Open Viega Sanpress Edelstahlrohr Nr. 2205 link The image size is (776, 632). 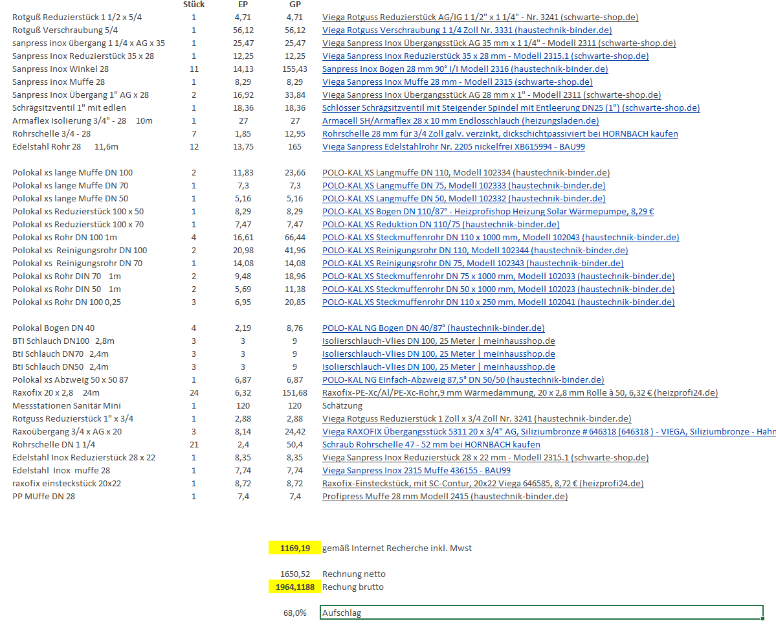454,147
